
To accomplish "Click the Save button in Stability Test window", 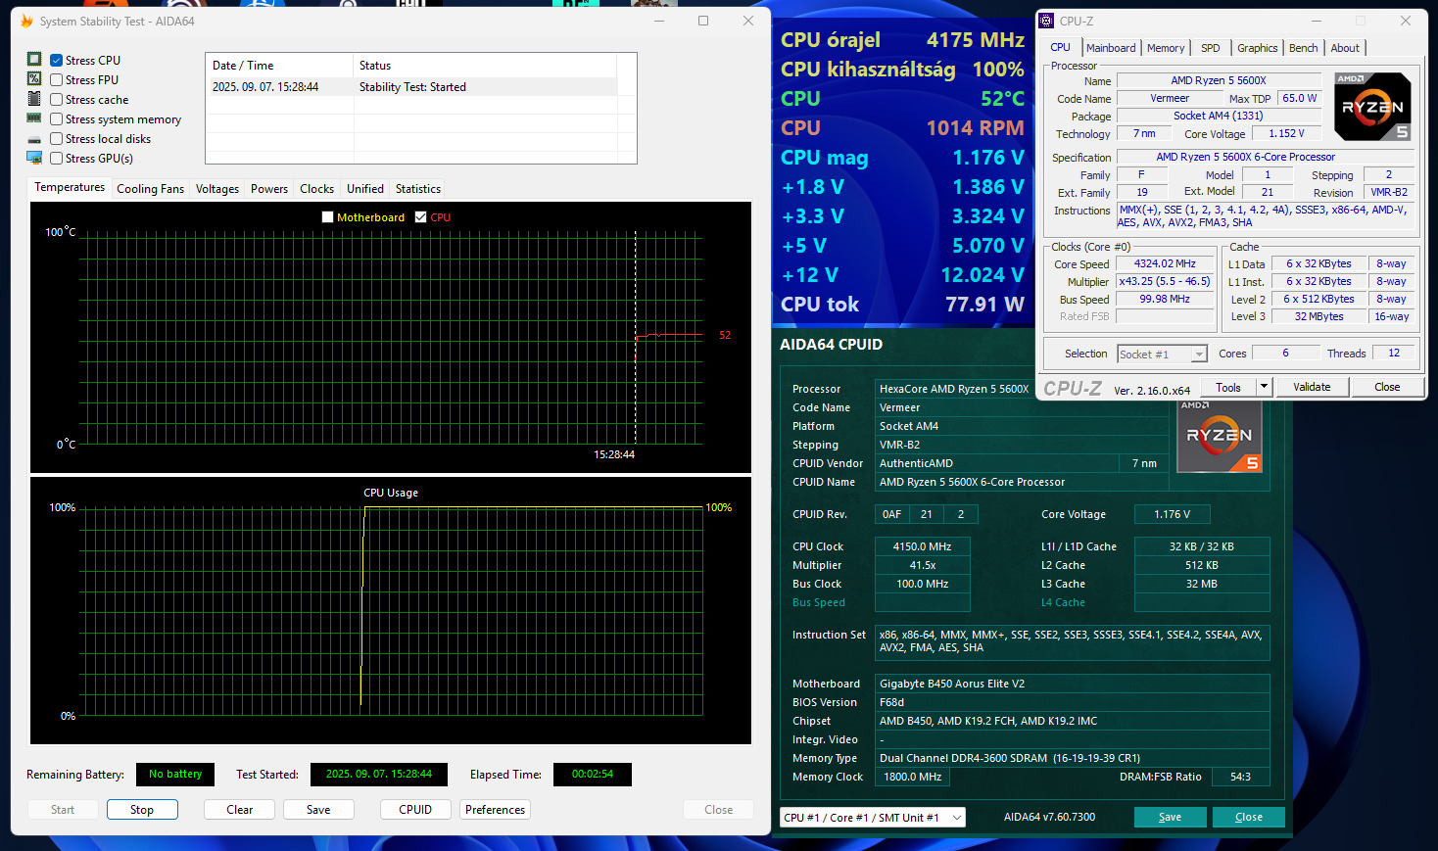I will point(318,810).
